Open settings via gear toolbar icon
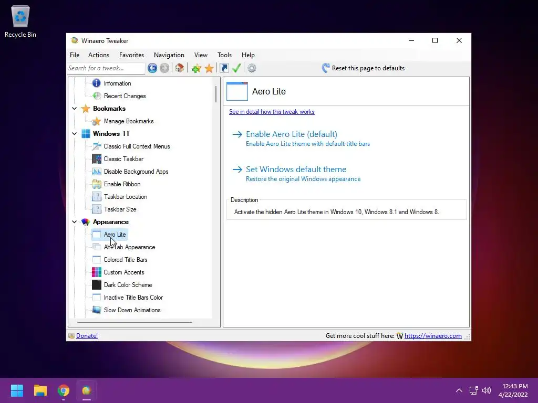The width and height of the screenshot is (538, 403). [x=252, y=68]
